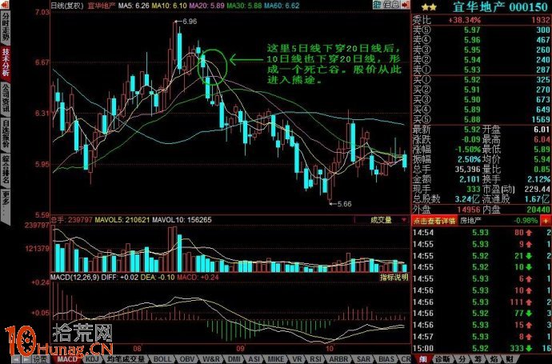Open the 设置 settings tab
Image resolution: width=552 pixels, height=364 pixels.
41,359
